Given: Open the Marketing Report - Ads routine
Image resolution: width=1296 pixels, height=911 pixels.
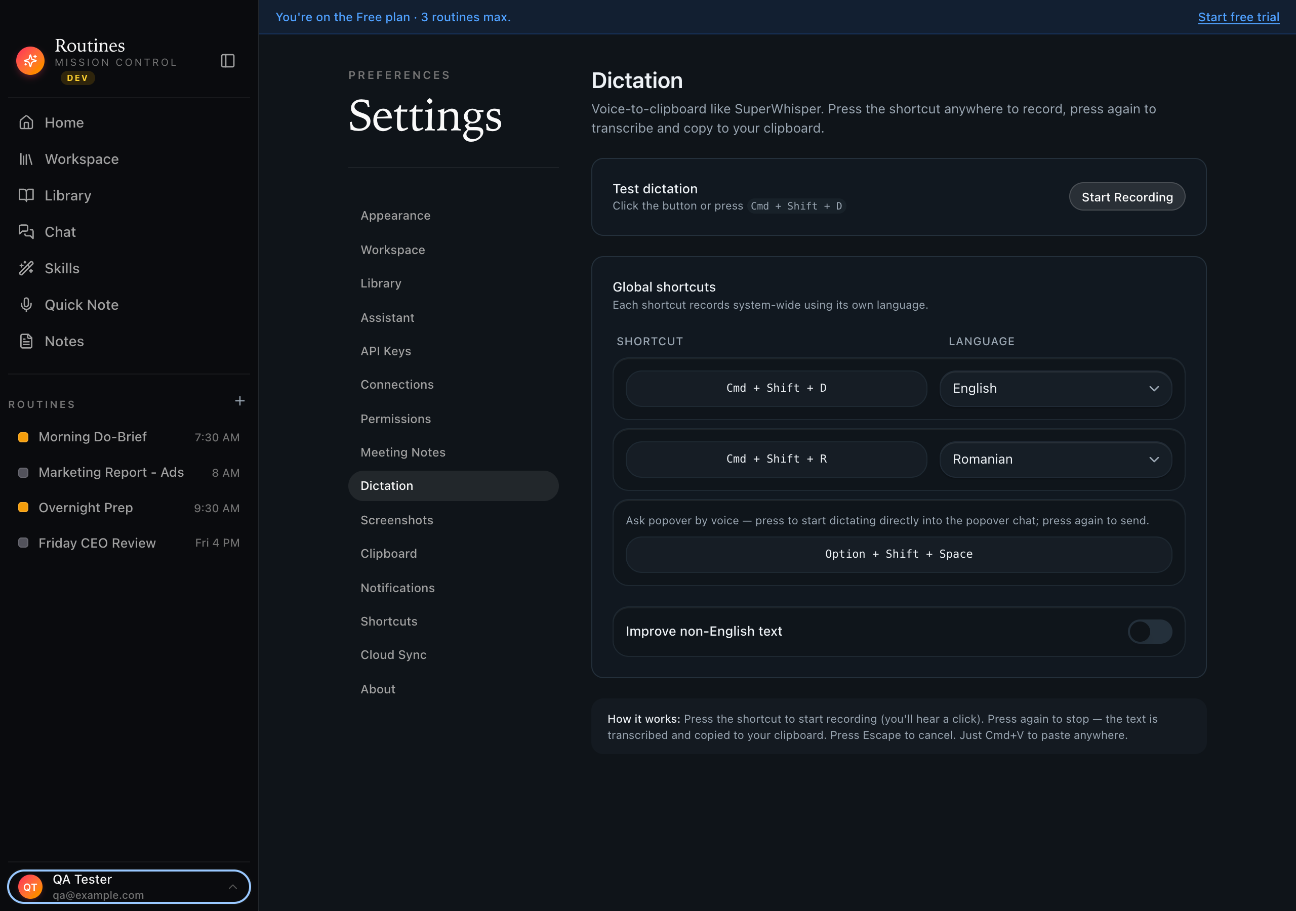Looking at the screenshot, I should (129, 472).
